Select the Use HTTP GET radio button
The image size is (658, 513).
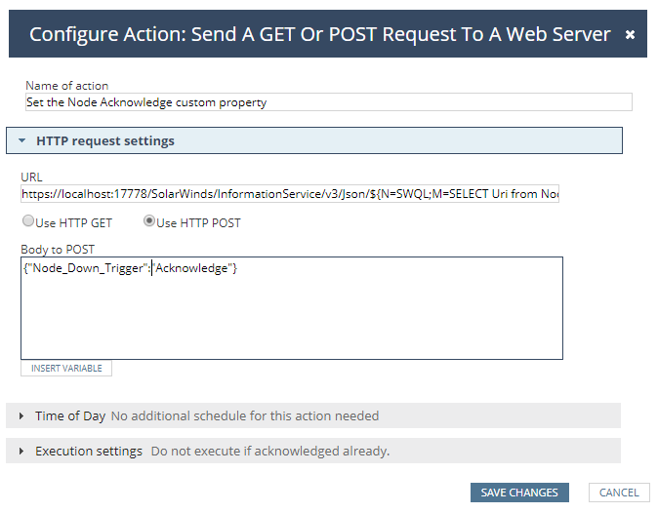[28, 221]
